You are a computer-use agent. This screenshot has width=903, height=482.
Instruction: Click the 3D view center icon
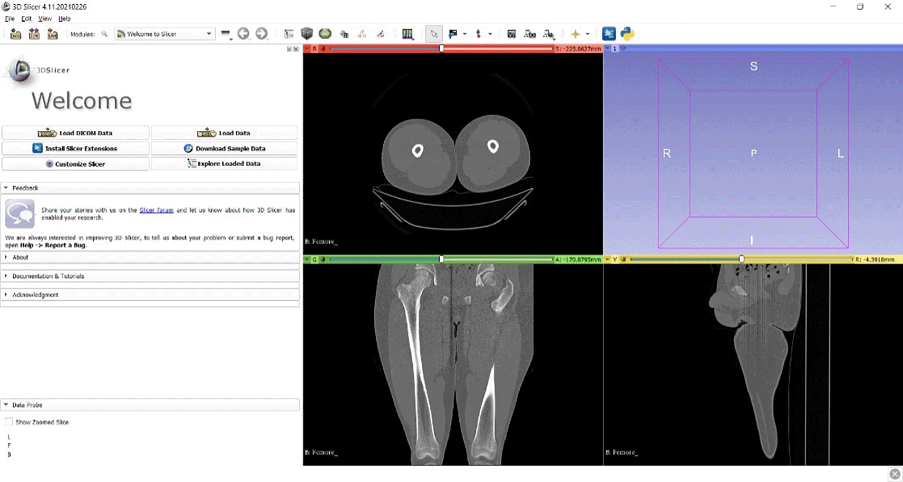(x=623, y=49)
